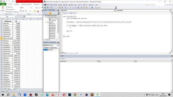Viewport: 173px width, 97px height.
Task: Switch to Alphabetic tab in Properties
Action: tap(46, 47)
